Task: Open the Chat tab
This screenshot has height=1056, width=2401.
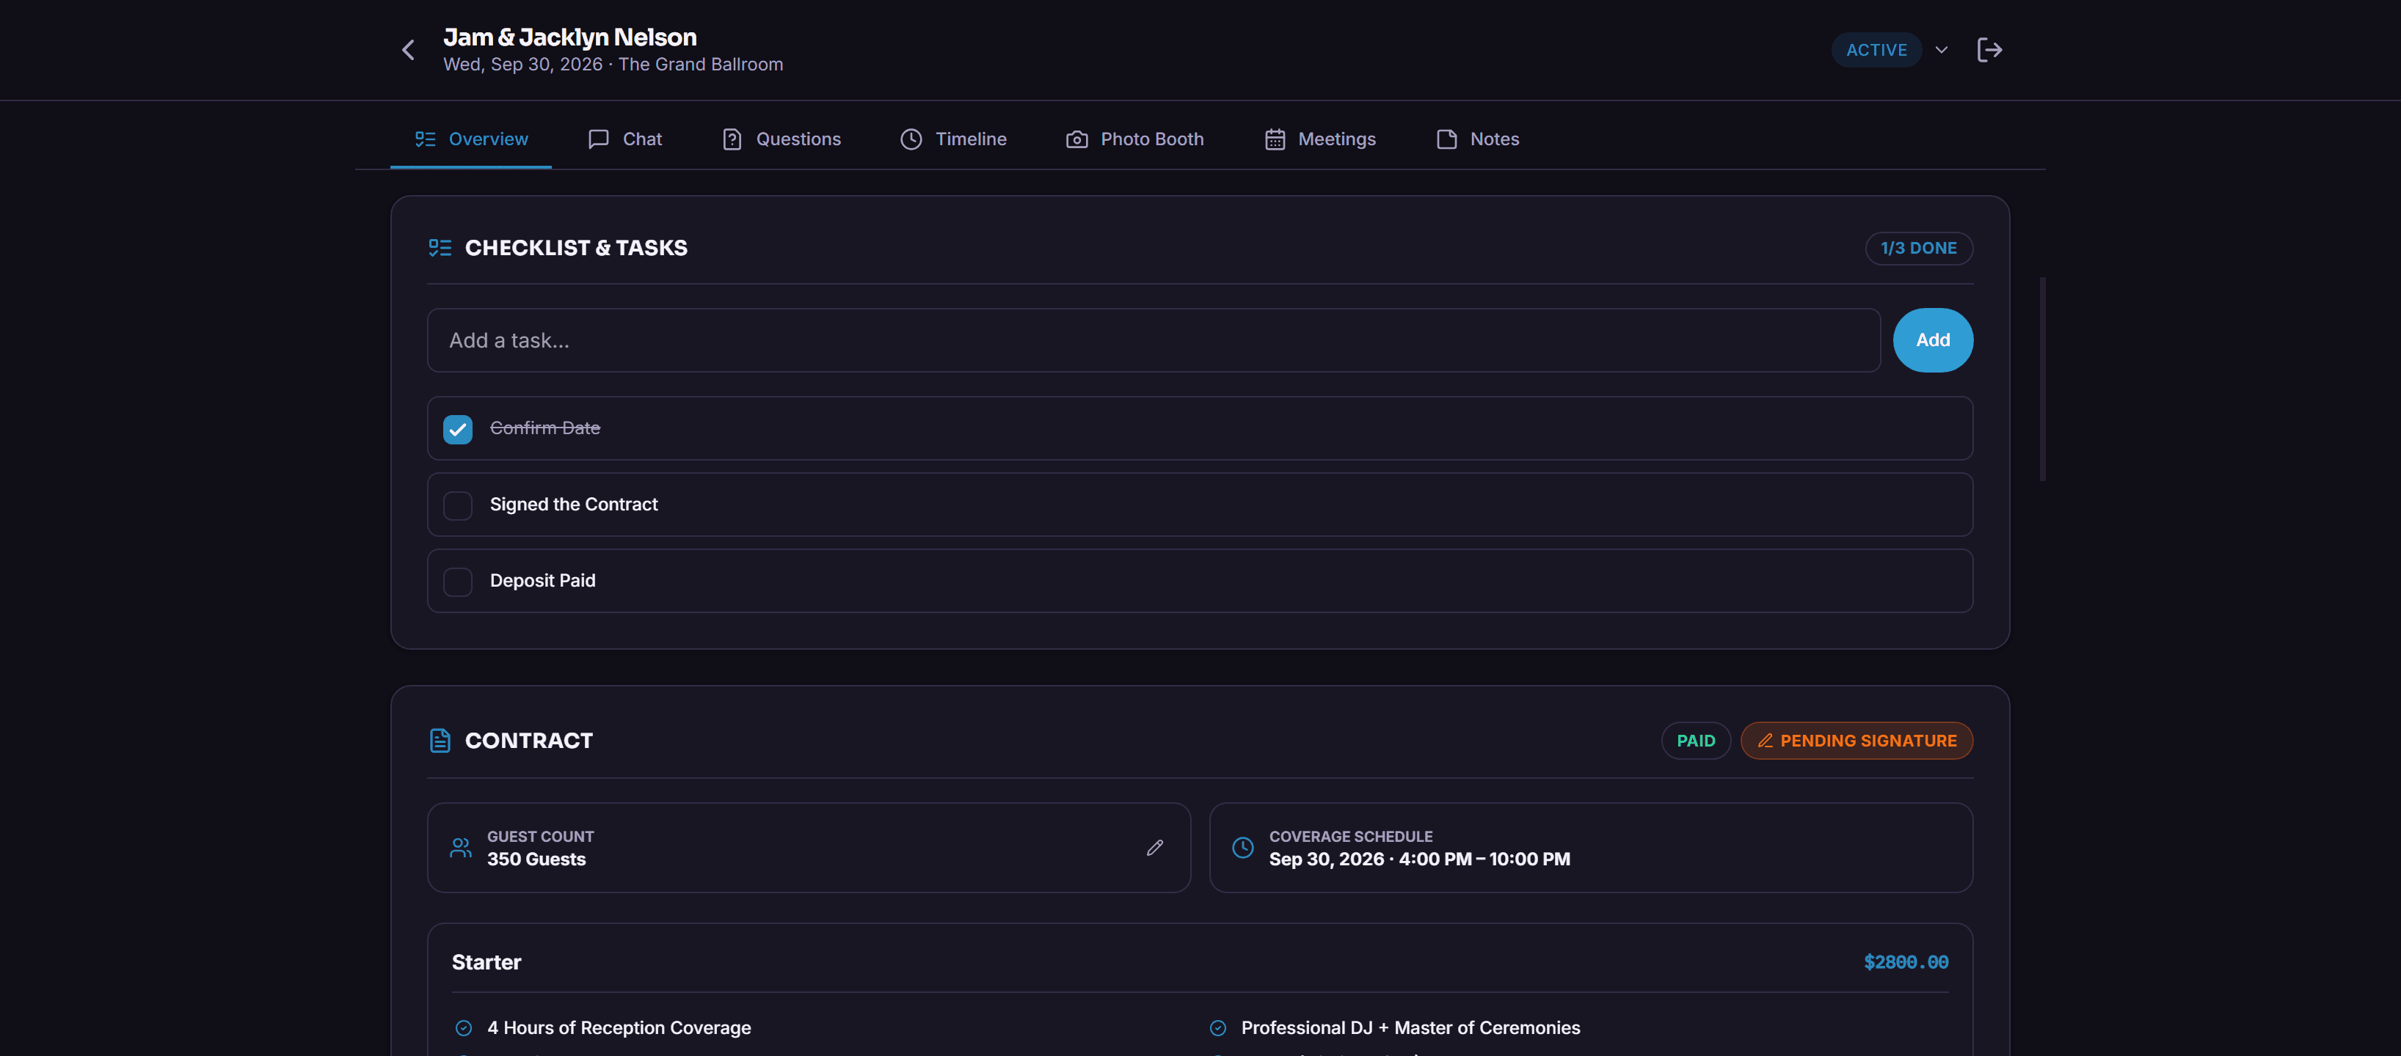Action: point(624,139)
